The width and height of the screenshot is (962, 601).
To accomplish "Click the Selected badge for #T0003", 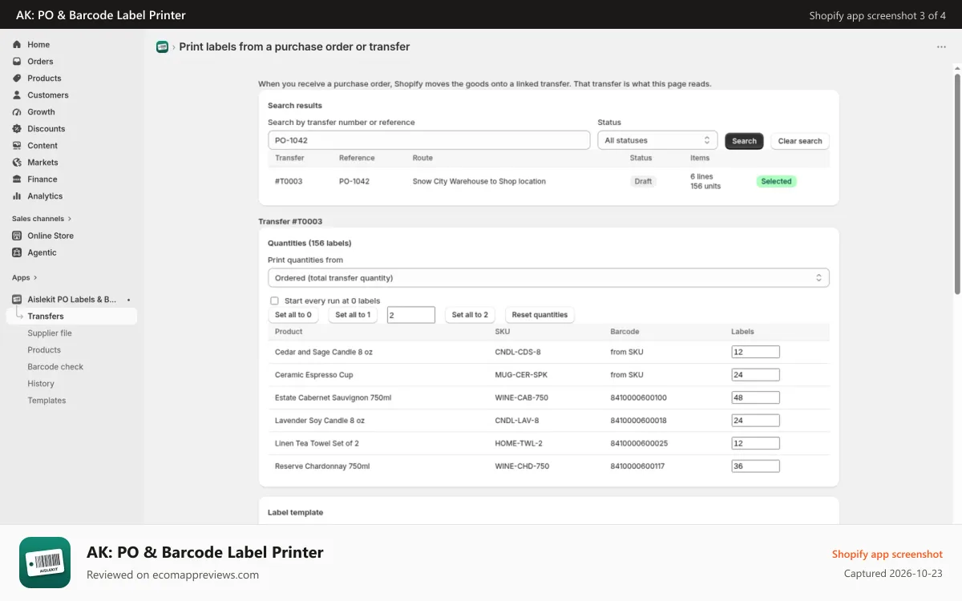I will tap(776, 182).
